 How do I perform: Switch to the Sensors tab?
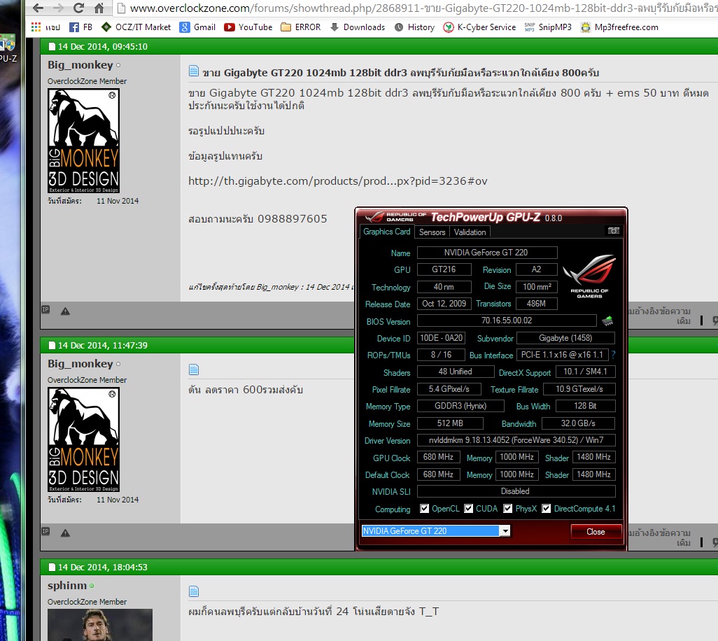[432, 232]
